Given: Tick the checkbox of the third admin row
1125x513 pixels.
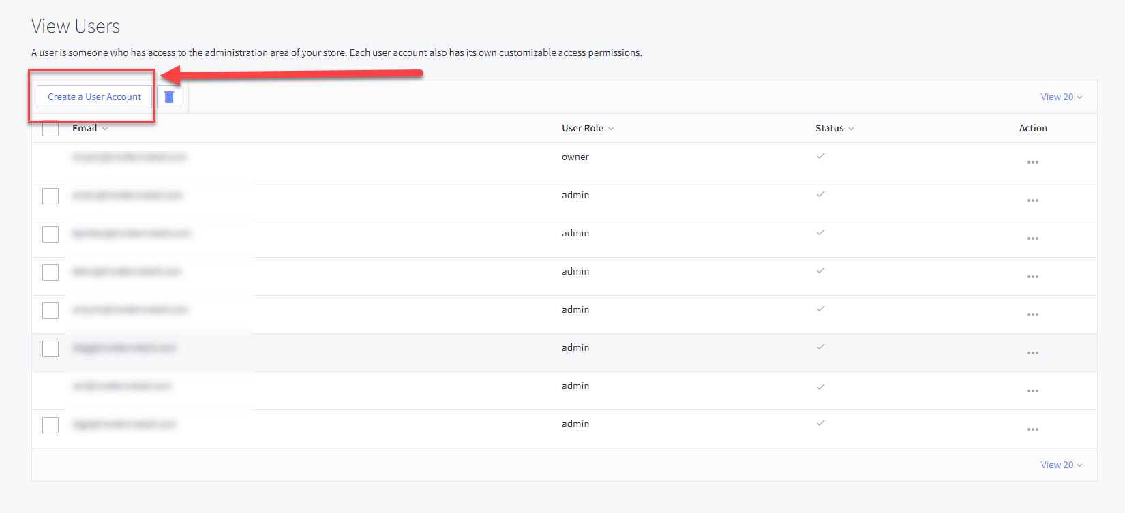Looking at the screenshot, I should tap(50, 273).
